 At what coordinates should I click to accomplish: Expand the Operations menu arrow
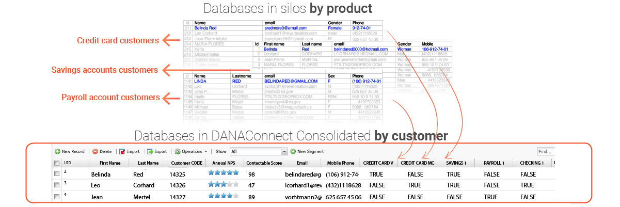pos(206,152)
